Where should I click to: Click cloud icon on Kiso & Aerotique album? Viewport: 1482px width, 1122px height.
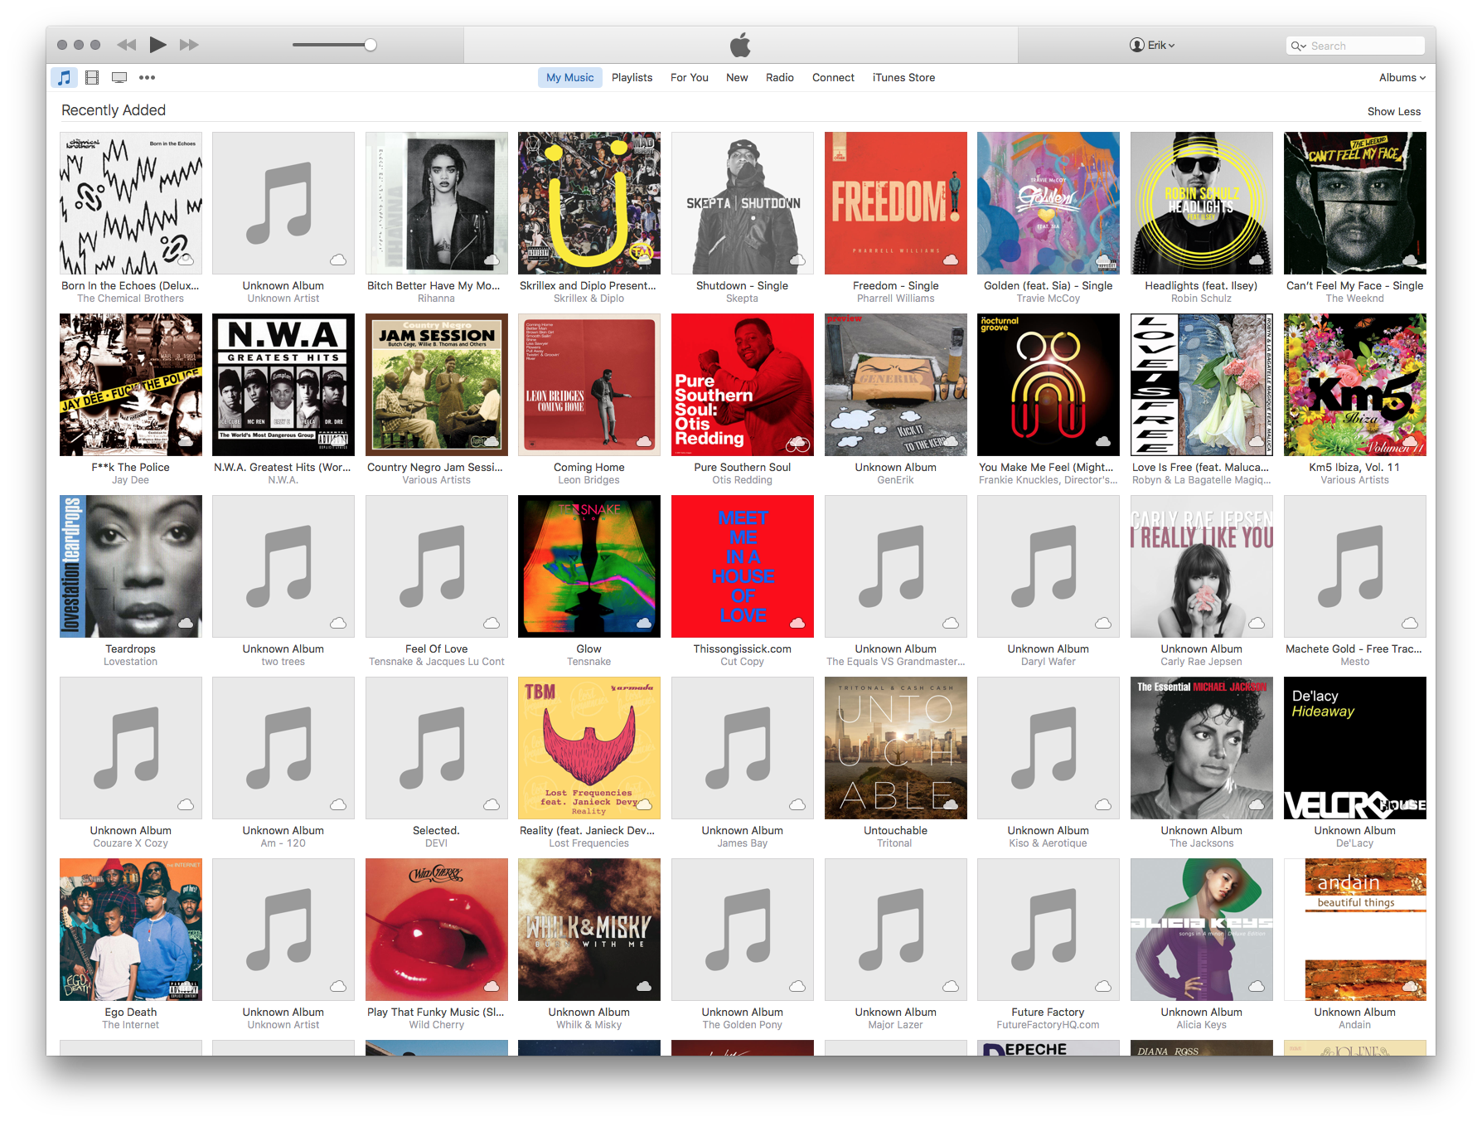[x=1103, y=804]
